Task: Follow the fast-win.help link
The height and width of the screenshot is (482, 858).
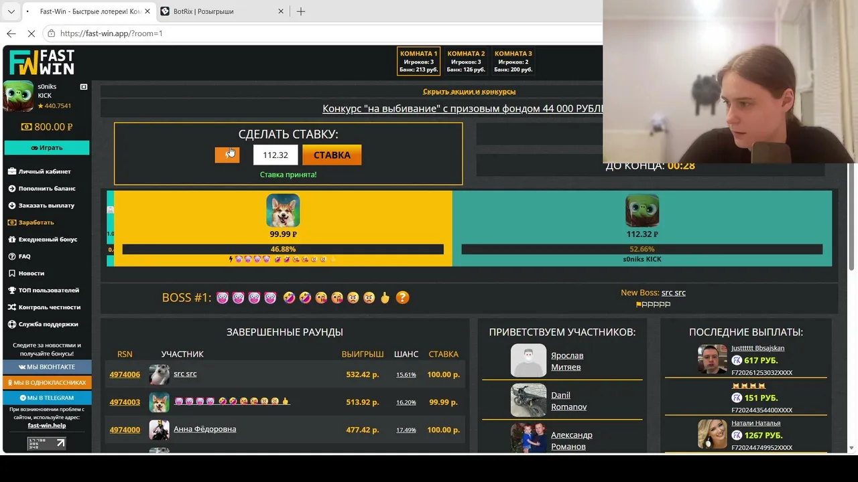Action: 47,425
